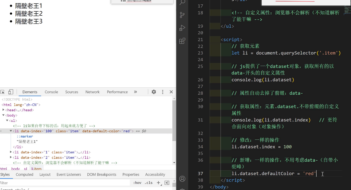Activate DevTools inspect element picker
This screenshot has height=190, width=351.
coord(3,92)
